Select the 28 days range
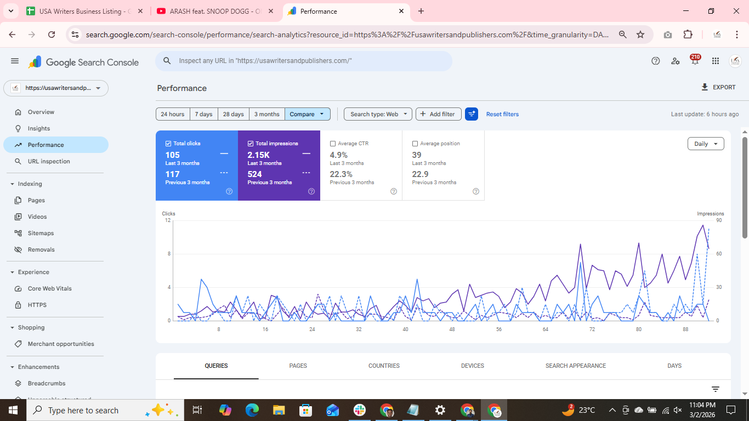Screen dimensions: 749x421 point(234,114)
